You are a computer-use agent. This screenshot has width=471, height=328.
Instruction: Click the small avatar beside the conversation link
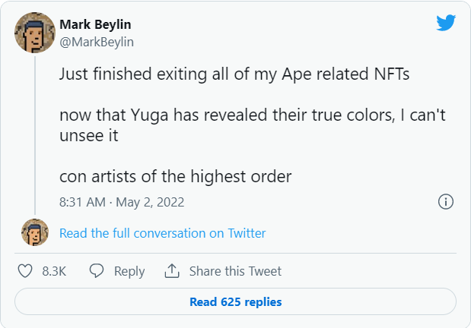(x=35, y=232)
